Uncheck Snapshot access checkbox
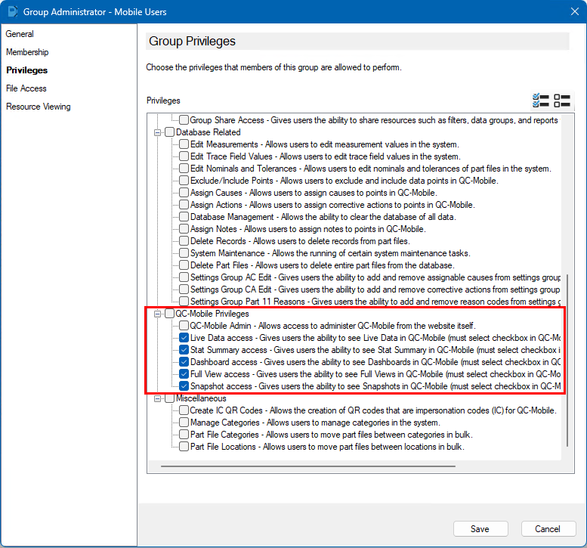 pos(184,385)
